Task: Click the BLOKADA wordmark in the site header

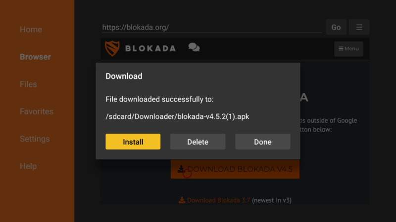Action: (x=150, y=48)
